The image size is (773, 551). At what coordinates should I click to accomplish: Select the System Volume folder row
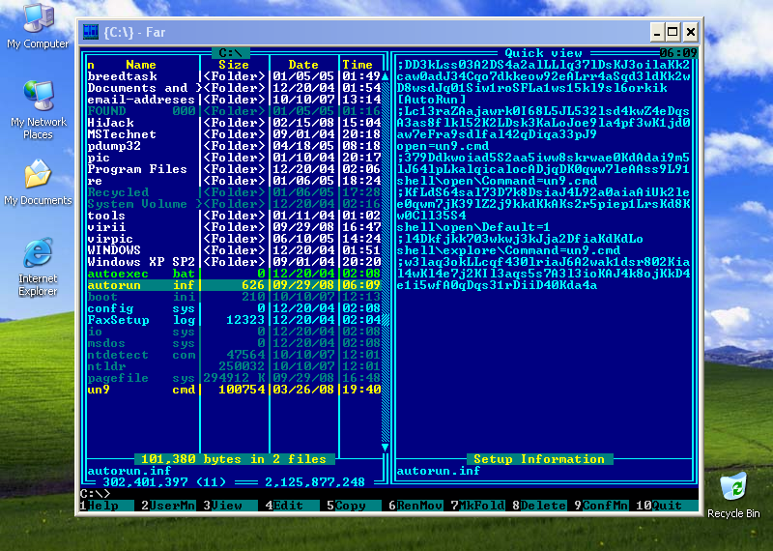tap(234, 204)
